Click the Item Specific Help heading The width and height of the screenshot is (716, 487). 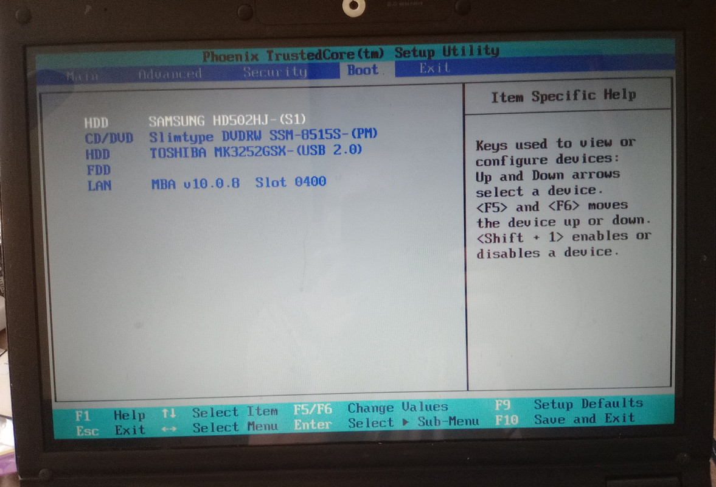pyautogui.click(x=563, y=96)
